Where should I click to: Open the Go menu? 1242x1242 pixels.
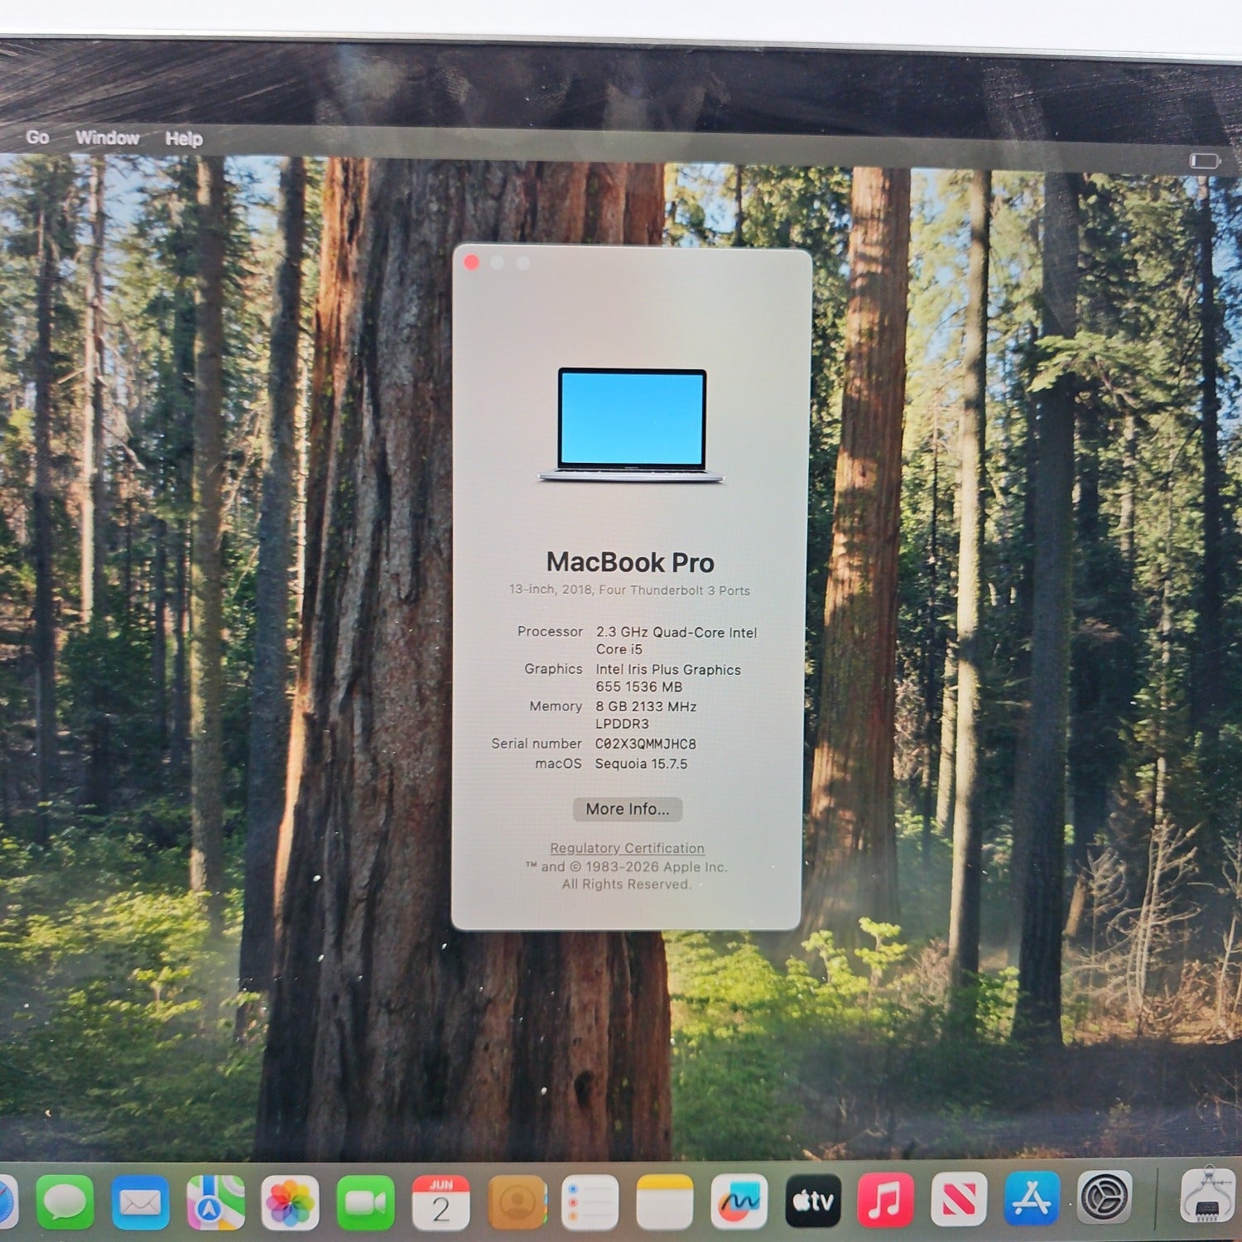click(x=37, y=137)
